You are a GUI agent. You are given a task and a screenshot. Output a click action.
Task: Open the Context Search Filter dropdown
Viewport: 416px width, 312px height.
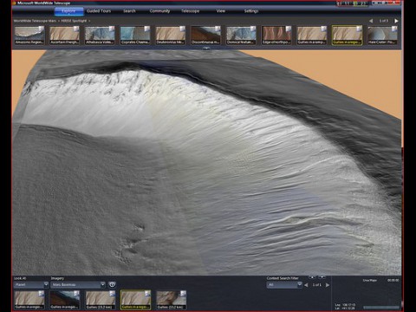tap(284, 285)
